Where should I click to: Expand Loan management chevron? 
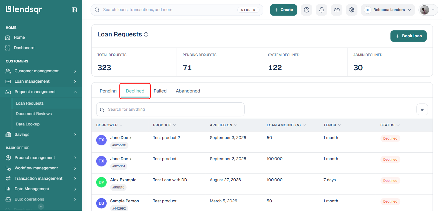pyautogui.click(x=75, y=82)
